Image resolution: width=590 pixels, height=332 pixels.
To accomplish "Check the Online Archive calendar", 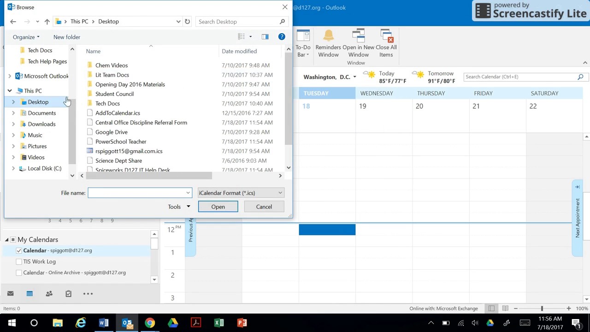I will tap(19, 273).
